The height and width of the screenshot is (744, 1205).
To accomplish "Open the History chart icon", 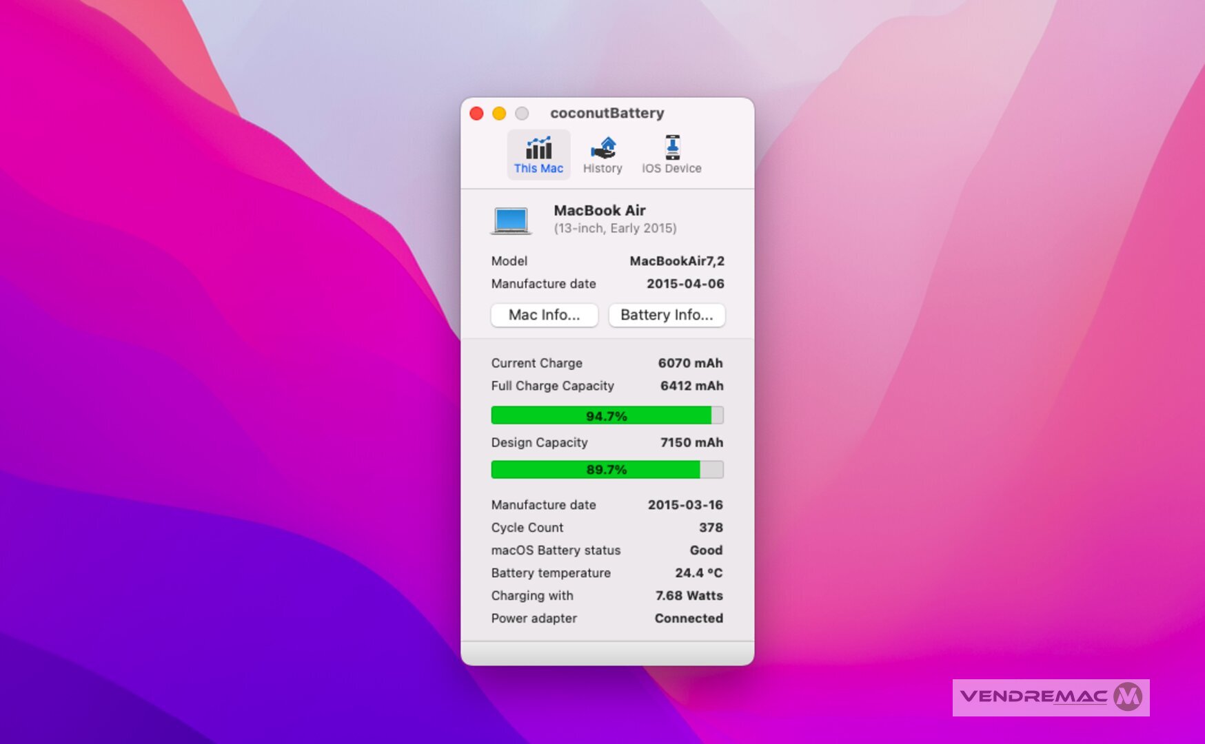I will (602, 149).
